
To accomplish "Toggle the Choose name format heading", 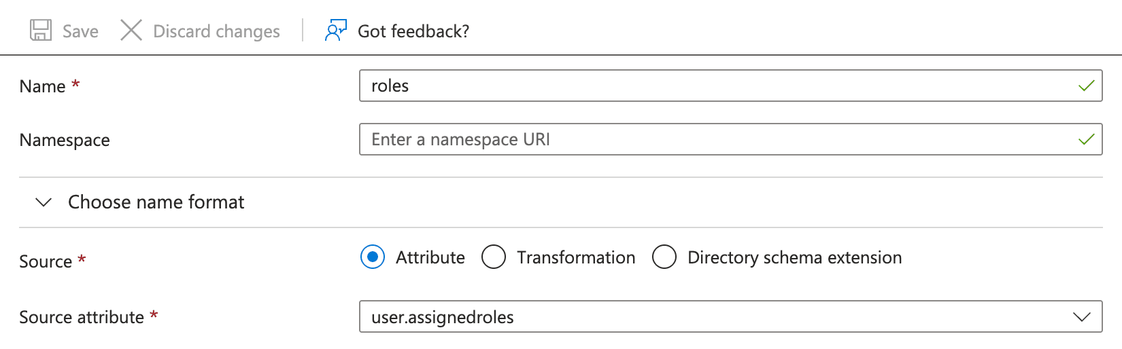I will (x=156, y=202).
